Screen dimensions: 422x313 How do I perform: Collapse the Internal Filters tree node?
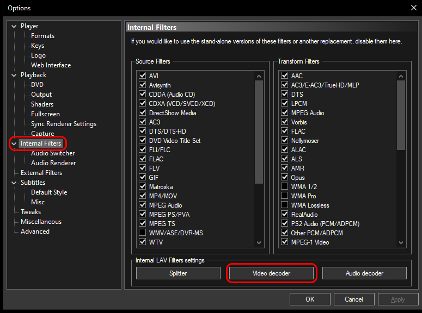pos(14,144)
